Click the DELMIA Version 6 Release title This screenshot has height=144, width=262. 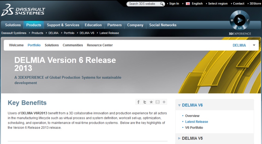click(65, 64)
